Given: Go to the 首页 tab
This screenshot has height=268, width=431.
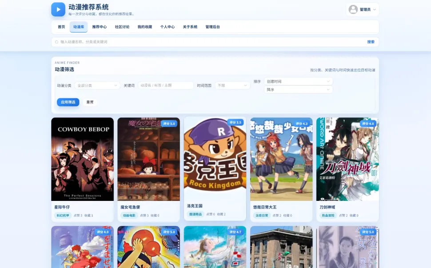Looking at the screenshot, I should point(61,27).
